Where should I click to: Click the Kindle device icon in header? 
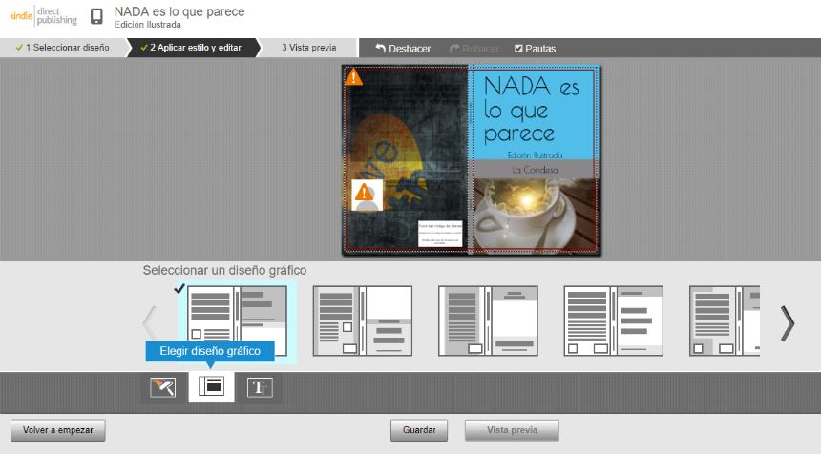pos(96,16)
